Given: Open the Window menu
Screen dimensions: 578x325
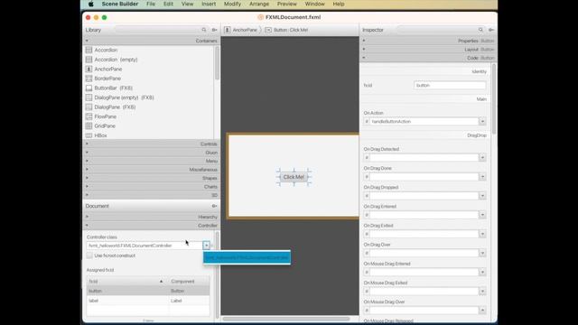Looking at the screenshot, I should [315, 4].
